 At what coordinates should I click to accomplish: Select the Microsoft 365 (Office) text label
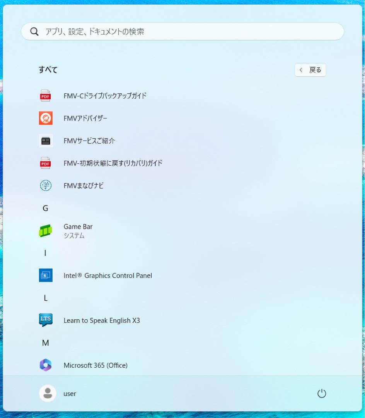point(96,365)
